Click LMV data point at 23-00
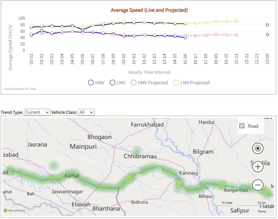The height and width of the screenshot is (219, 278). pos(267,25)
